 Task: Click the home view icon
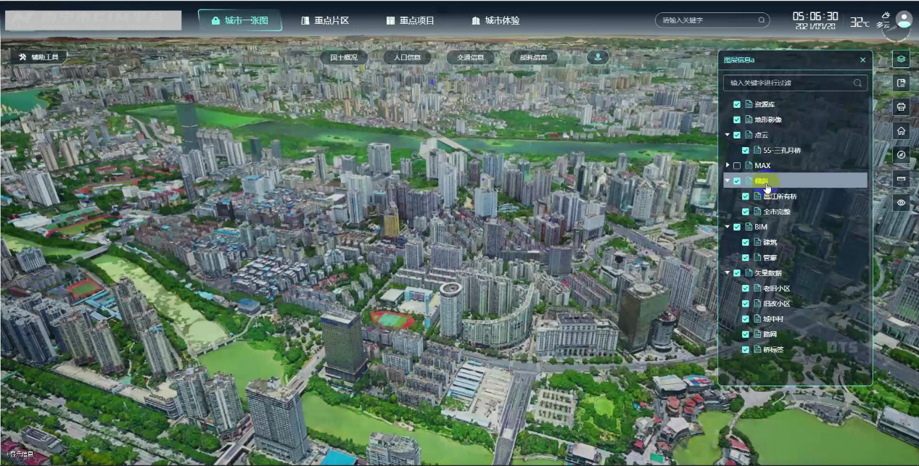[x=901, y=131]
